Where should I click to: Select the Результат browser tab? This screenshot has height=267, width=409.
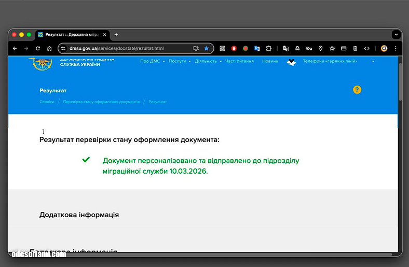coord(72,35)
